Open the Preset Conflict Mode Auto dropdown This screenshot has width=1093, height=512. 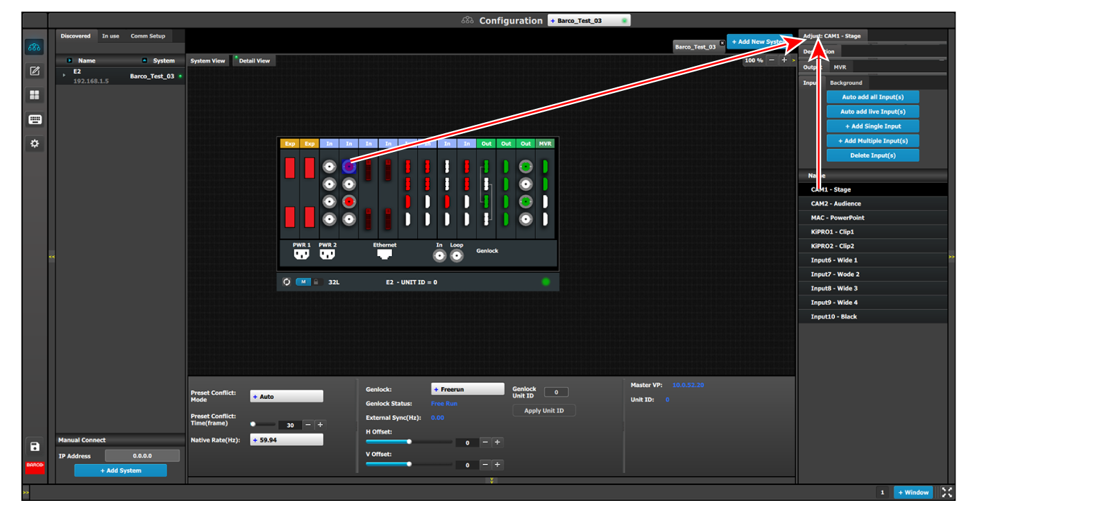click(287, 396)
